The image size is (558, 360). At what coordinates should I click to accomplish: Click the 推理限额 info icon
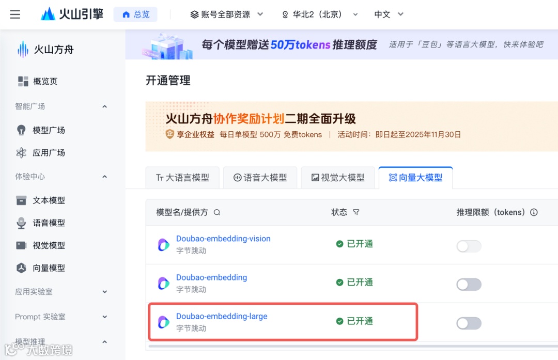[534, 212]
